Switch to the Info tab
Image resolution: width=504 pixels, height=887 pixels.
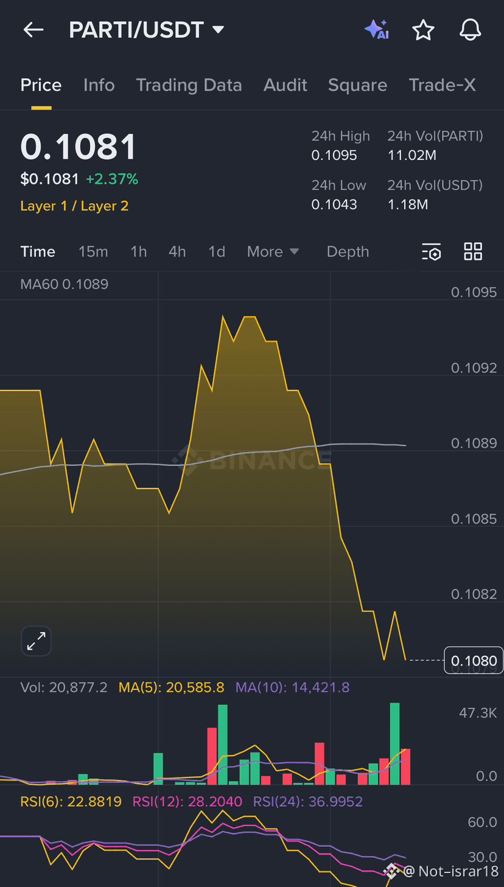coord(99,85)
